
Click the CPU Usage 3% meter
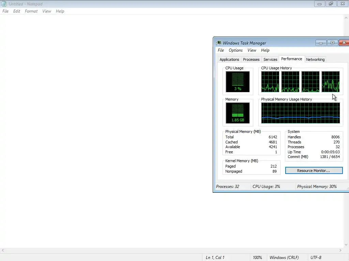238,82
